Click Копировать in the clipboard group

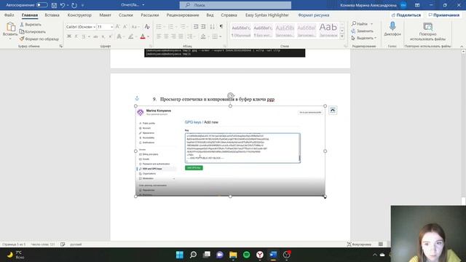(x=33, y=31)
